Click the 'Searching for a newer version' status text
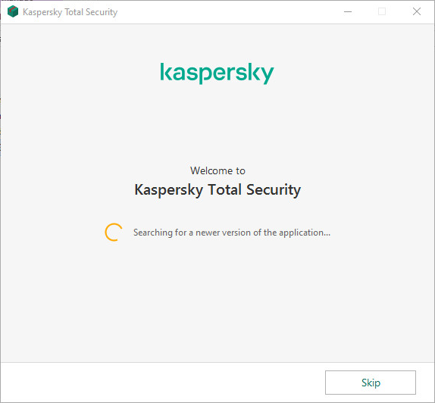This screenshot has height=403, width=435. [x=232, y=233]
